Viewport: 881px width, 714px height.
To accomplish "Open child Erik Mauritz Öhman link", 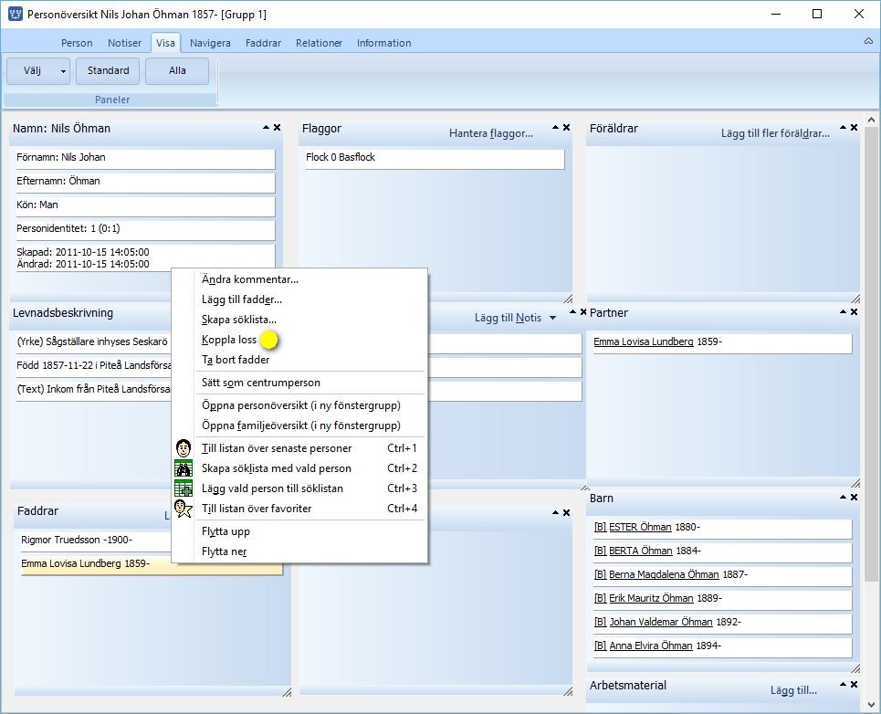I will 651,598.
